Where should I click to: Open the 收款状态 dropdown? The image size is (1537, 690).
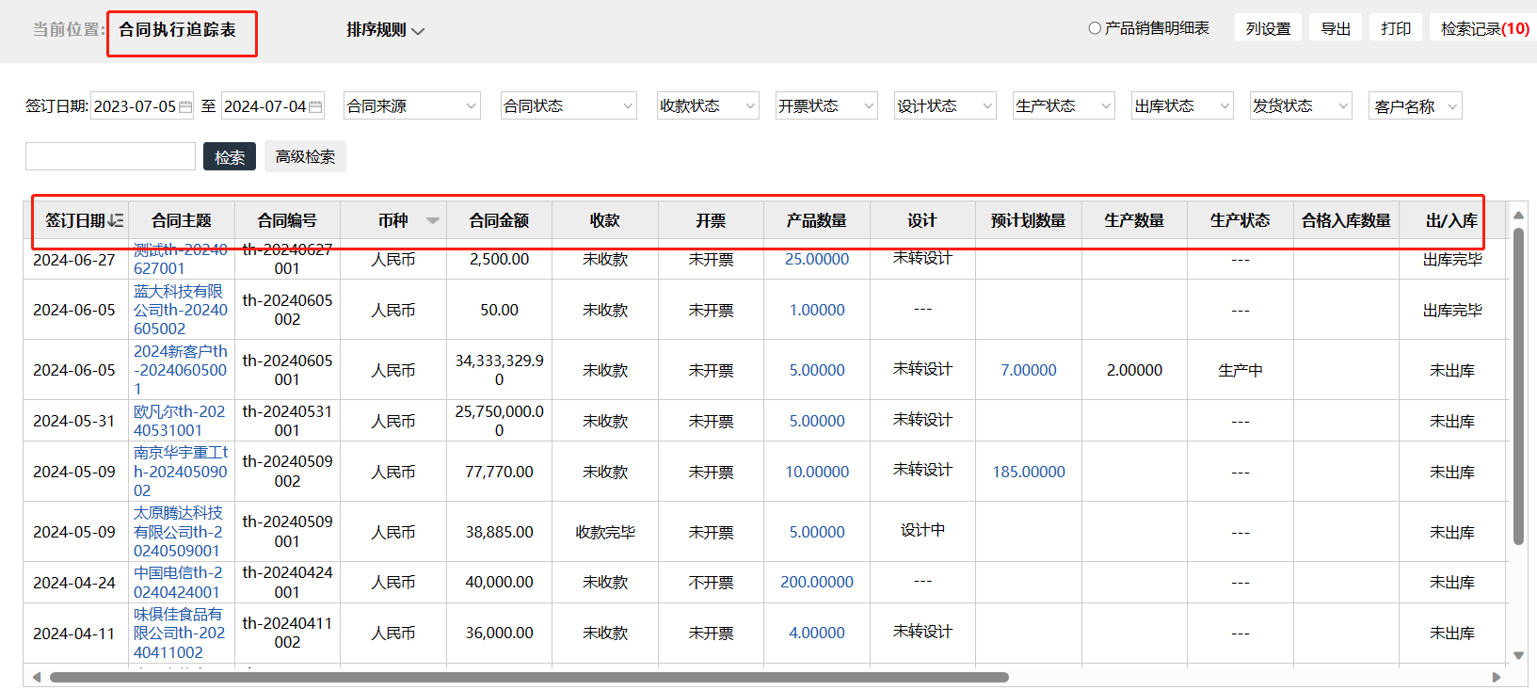point(708,106)
